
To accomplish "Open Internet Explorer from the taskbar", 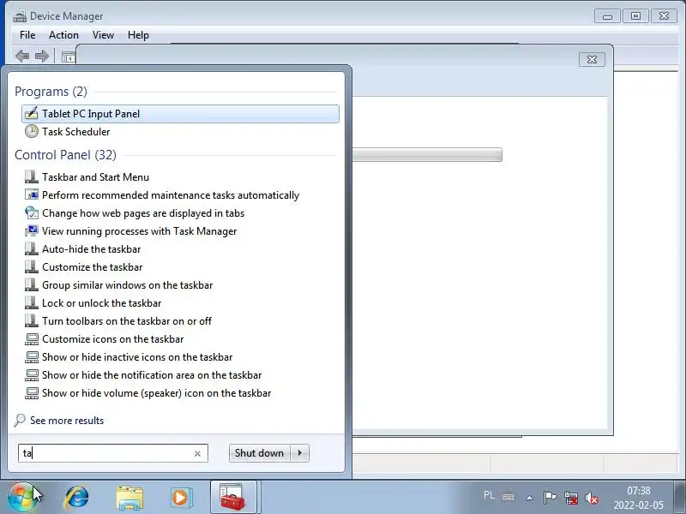I will (x=77, y=498).
